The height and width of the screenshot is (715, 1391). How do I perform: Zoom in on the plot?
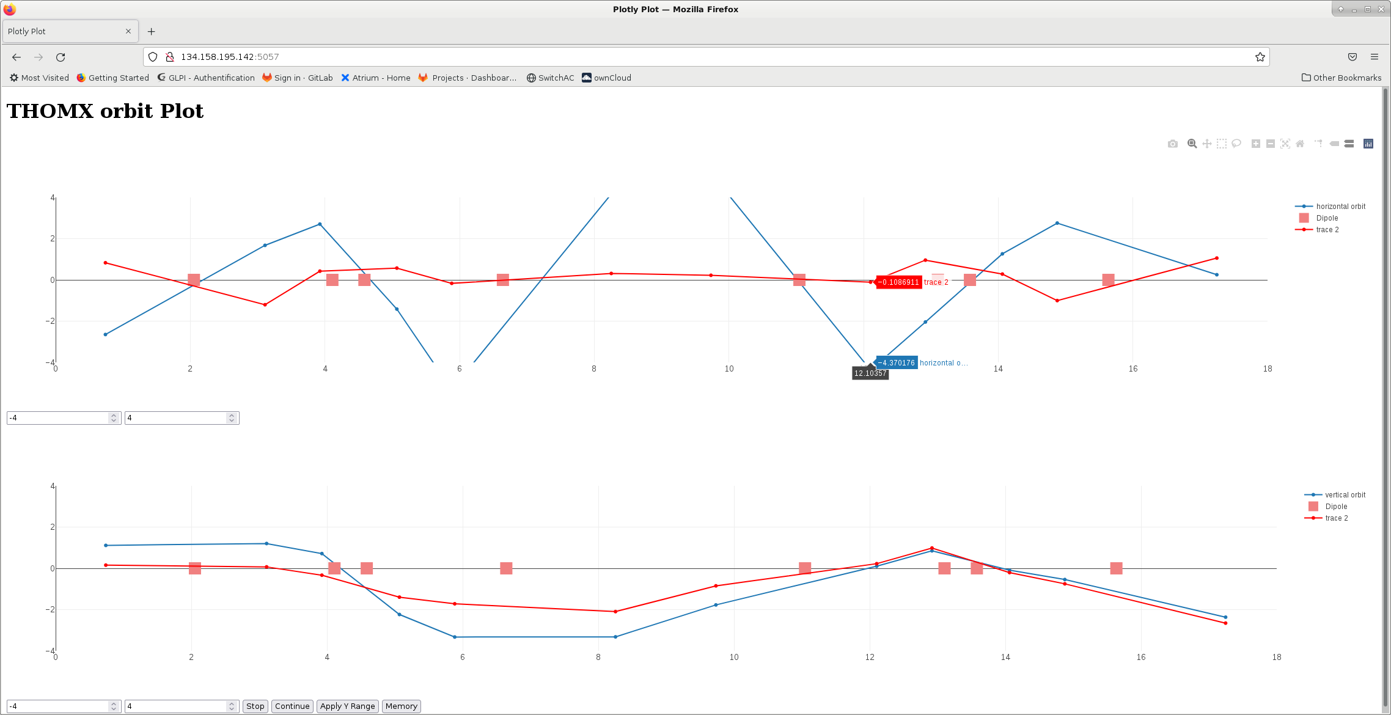click(1255, 144)
